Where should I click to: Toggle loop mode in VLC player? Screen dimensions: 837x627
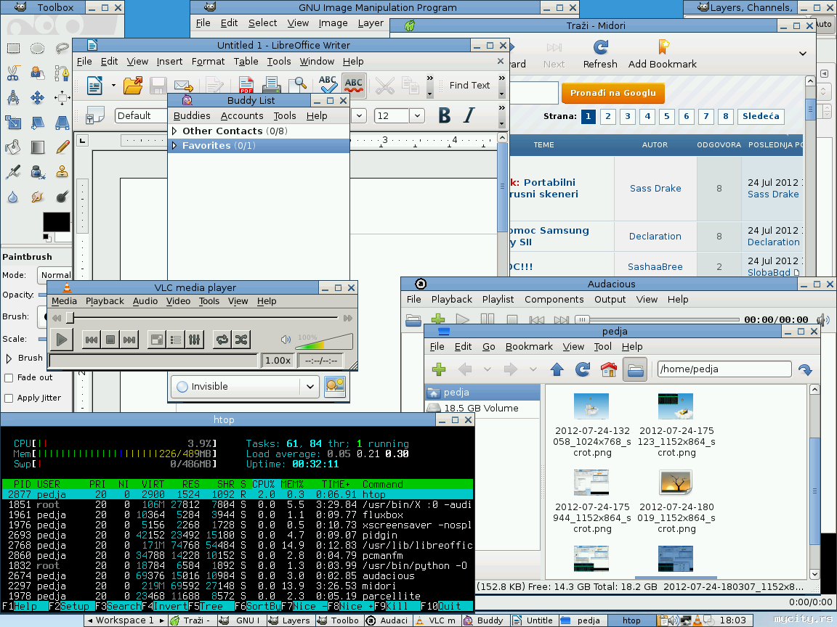222,339
